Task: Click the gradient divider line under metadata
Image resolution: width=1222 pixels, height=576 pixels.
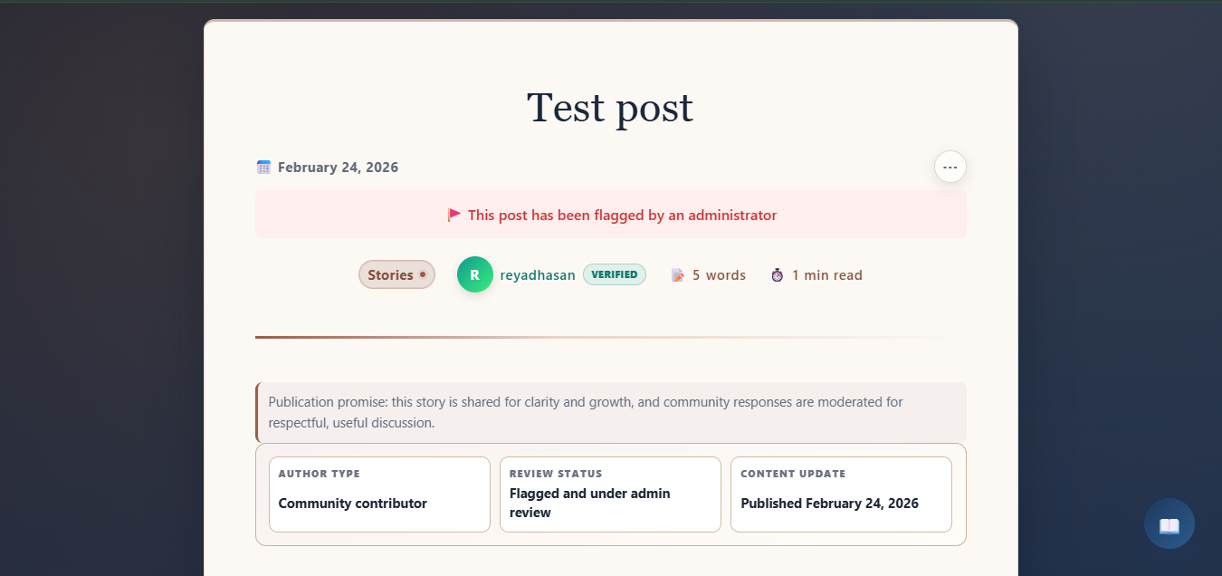Action: click(x=543, y=337)
